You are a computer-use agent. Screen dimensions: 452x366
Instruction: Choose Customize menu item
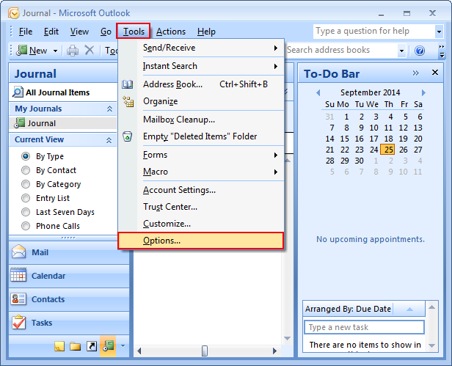pos(201,224)
